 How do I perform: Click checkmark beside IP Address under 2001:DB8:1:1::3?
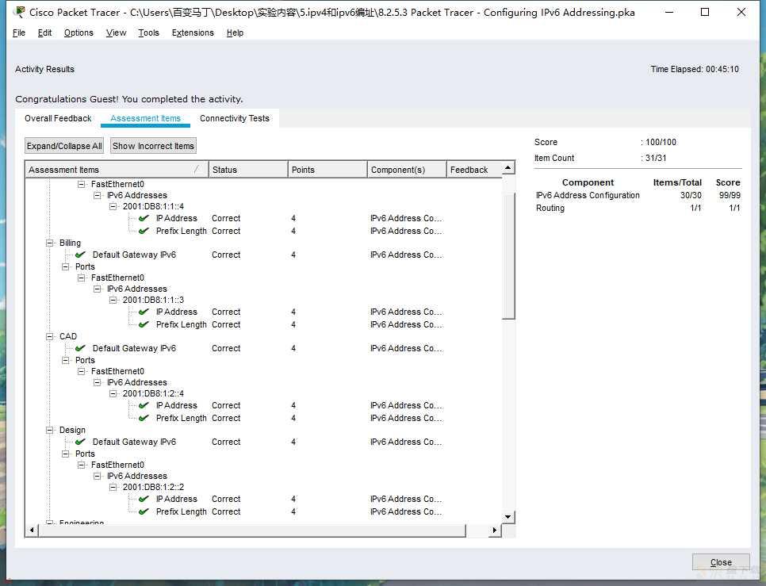point(144,312)
